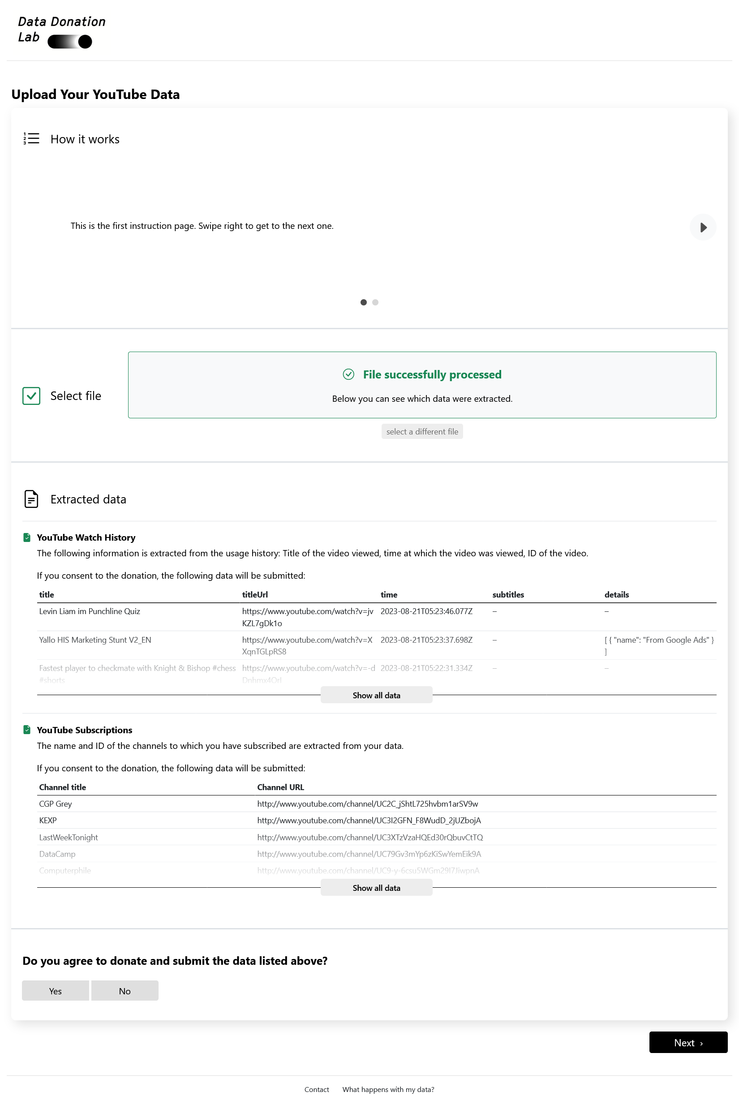Click the checkmark icon within the File successfully processed banner
Viewport: 739px width, 1109px height.
click(x=348, y=375)
